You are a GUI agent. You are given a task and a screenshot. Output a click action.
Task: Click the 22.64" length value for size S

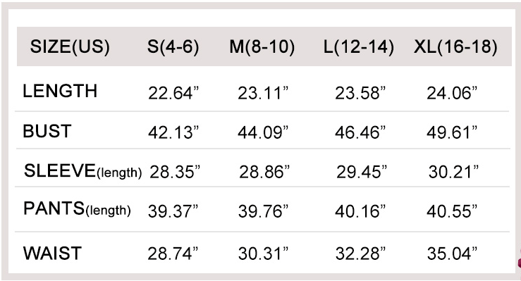point(173,93)
